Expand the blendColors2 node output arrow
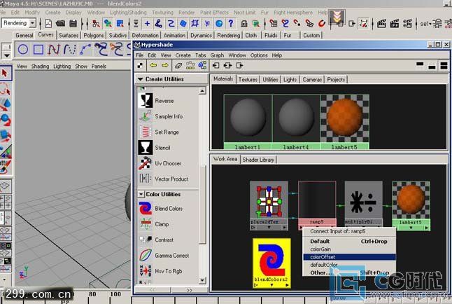The height and width of the screenshot is (304, 452). (287, 285)
